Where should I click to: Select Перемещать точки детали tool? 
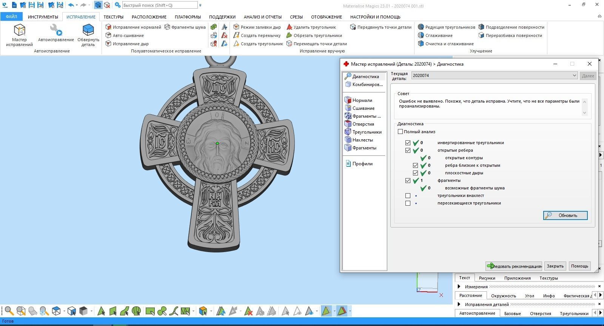(x=316, y=44)
